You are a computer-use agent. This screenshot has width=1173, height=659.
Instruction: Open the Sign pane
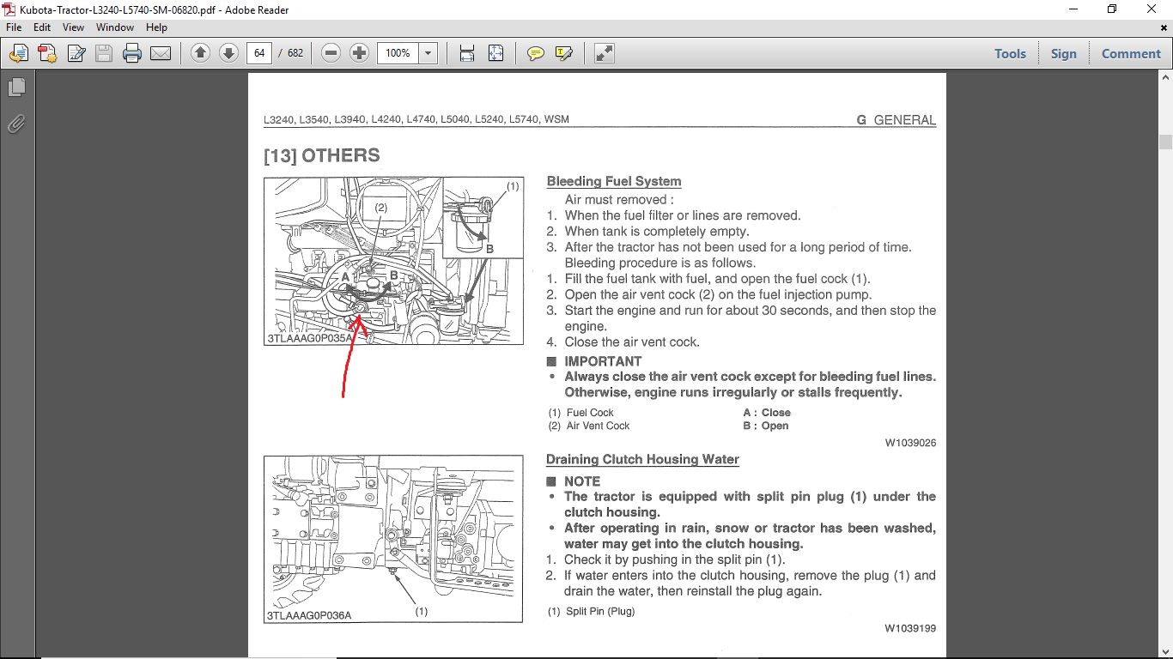(1063, 53)
